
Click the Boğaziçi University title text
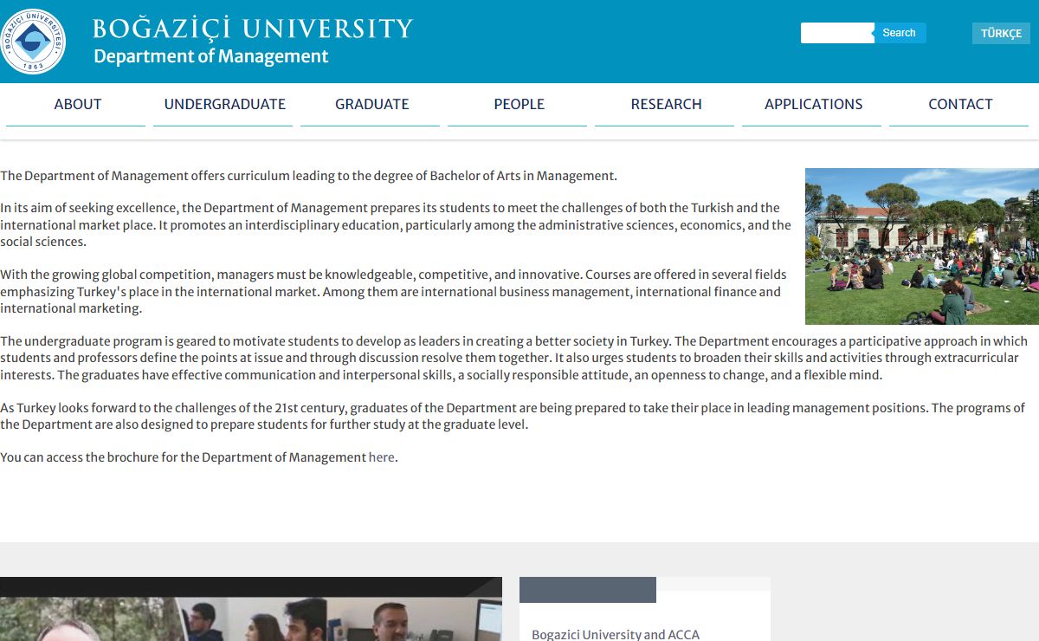coord(253,29)
